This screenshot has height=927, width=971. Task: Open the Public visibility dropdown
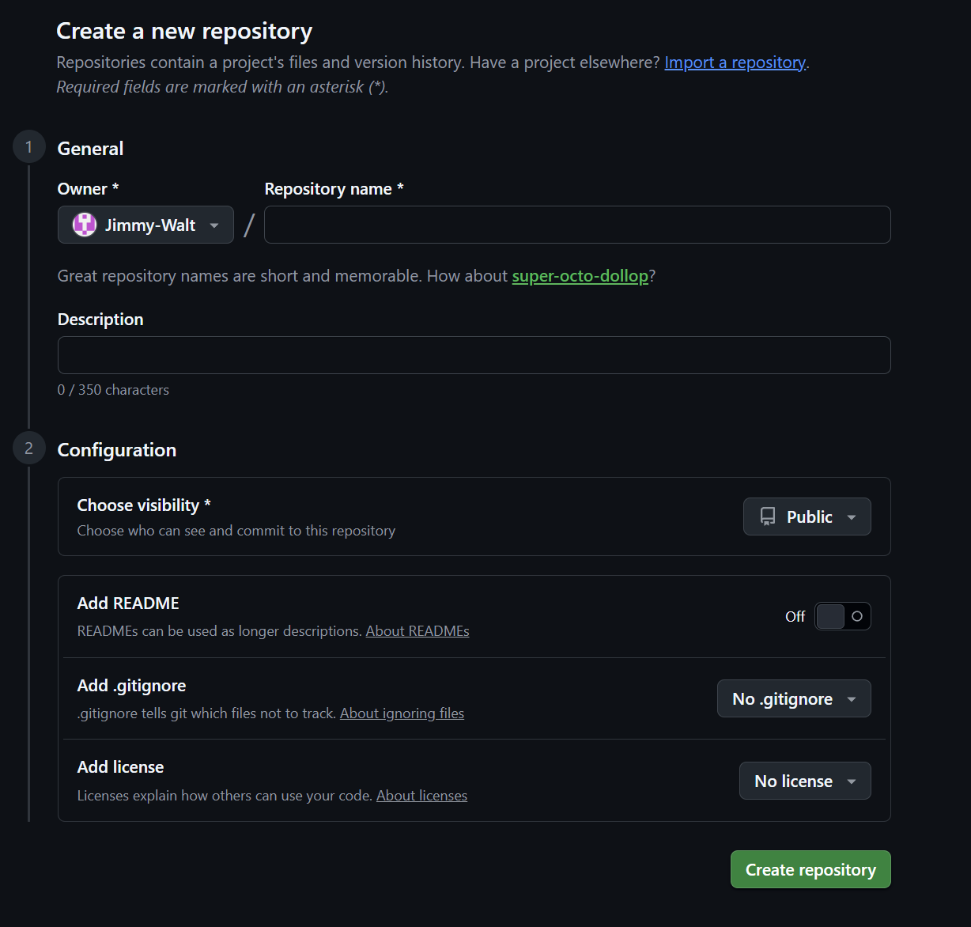pyautogui.click(x=807, y=516)
